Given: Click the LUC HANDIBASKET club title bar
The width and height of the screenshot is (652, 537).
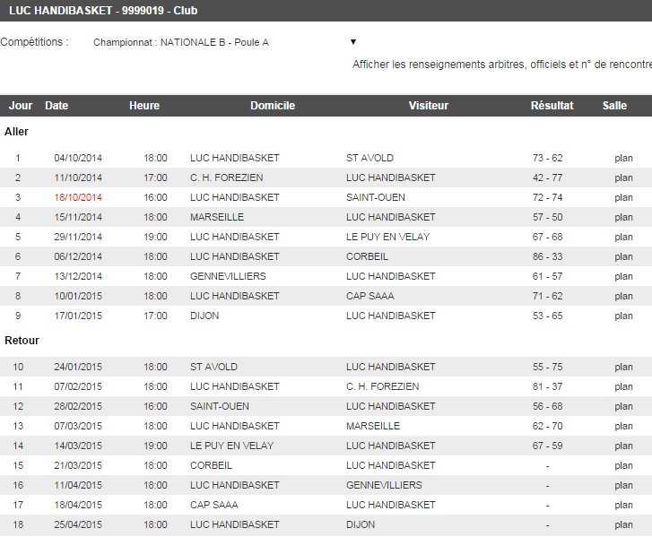Looking at the screenshot, I should pyautogui.click(x=326, y=11).
